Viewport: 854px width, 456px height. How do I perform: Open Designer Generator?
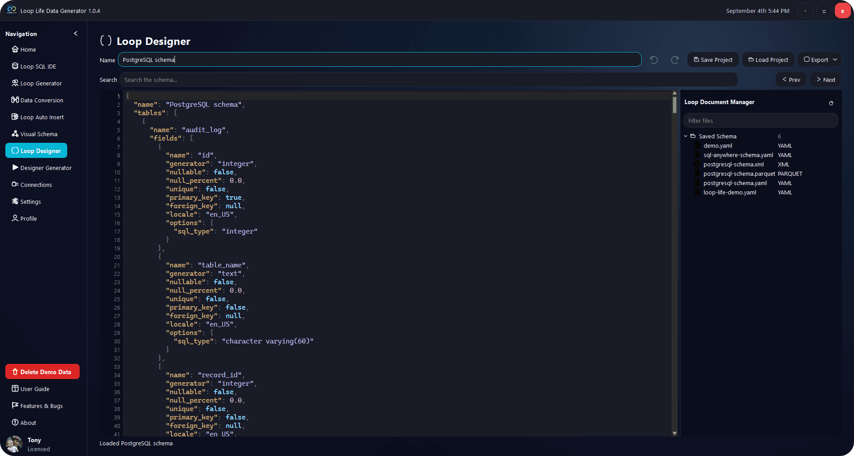[x=41, y=168]
